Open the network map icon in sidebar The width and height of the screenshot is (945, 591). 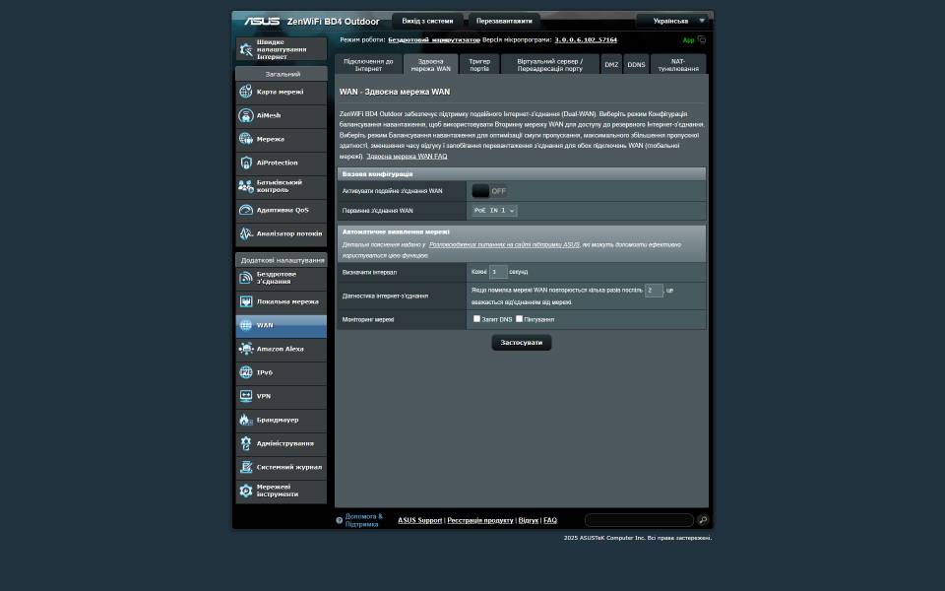(246, 92)
